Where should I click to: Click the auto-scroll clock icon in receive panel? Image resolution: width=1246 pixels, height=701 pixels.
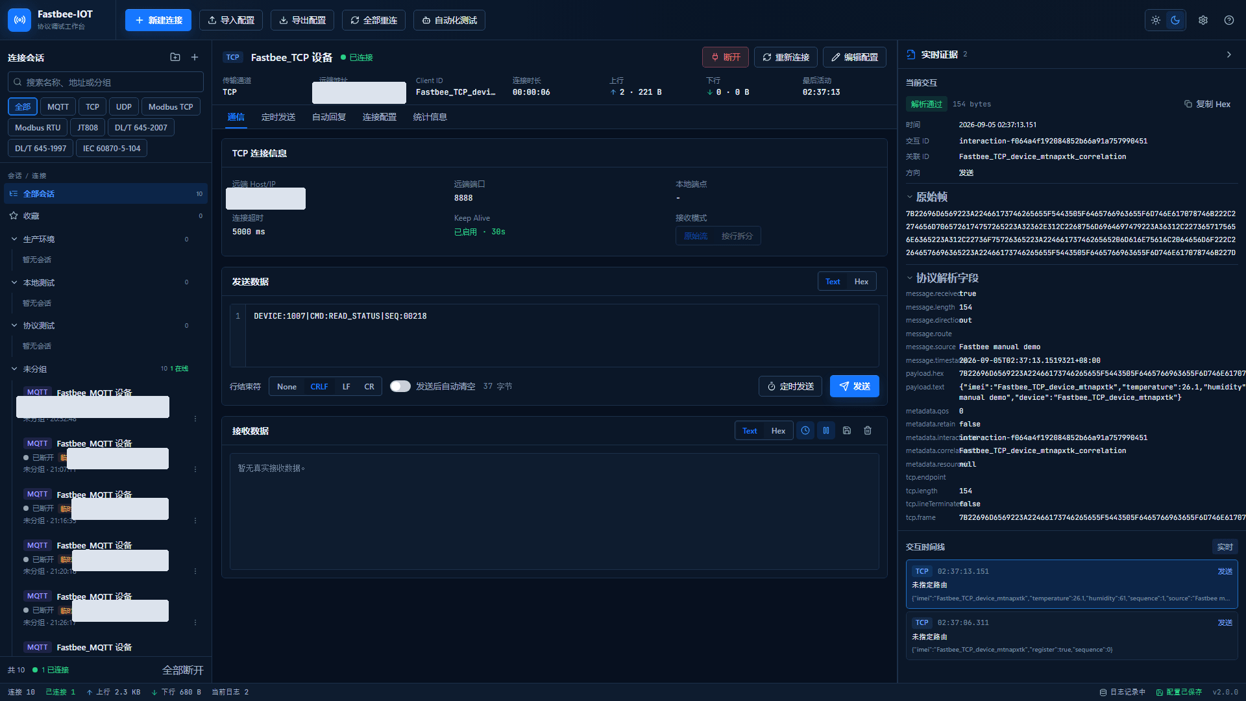[x=805, y=430]
